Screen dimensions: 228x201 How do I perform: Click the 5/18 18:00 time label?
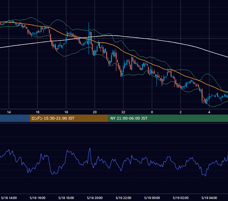66,198
